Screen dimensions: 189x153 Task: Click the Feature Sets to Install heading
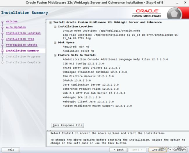coord(77,55)
